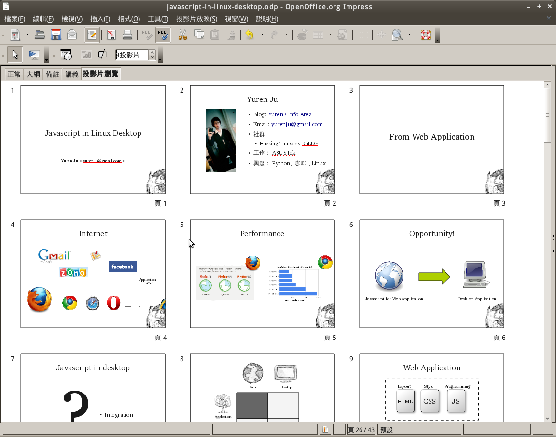Open the 格式(O) menu
Viewport: 556px width, 437px height.
point(129,19)
